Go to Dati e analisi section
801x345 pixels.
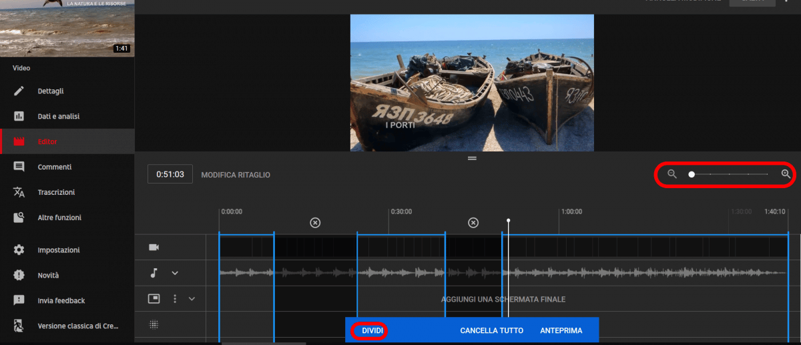(59, 116)
